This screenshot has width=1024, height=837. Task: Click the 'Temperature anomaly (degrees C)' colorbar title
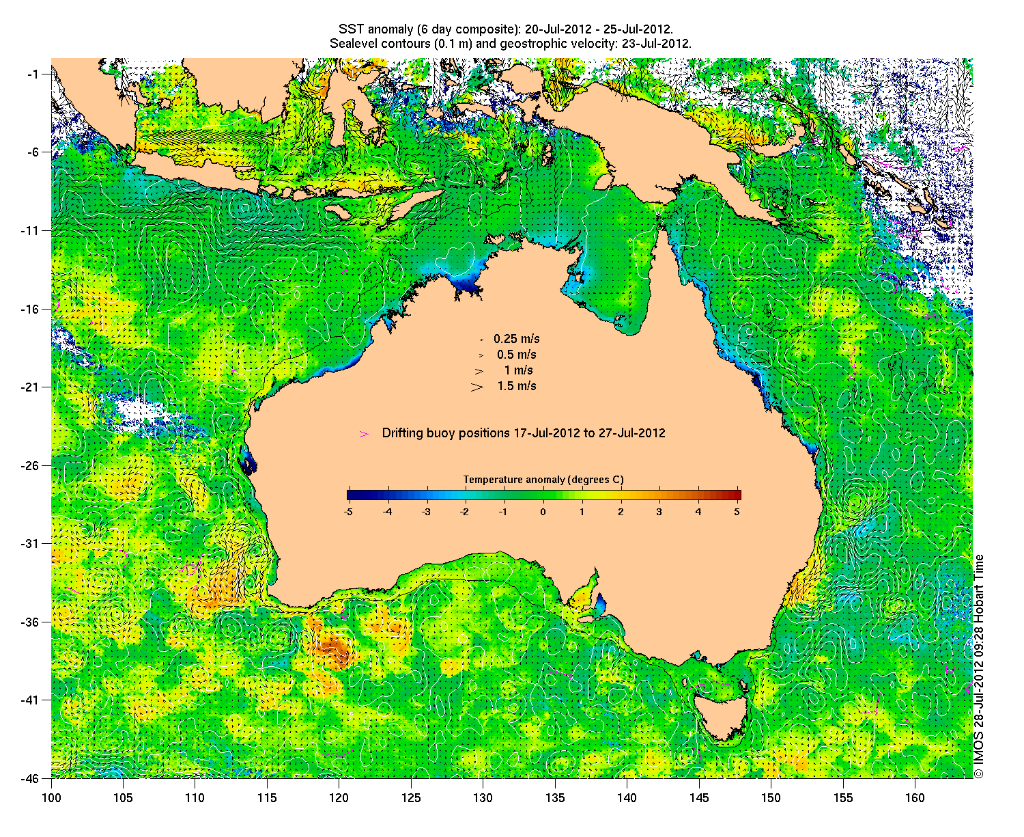(543, 480)
